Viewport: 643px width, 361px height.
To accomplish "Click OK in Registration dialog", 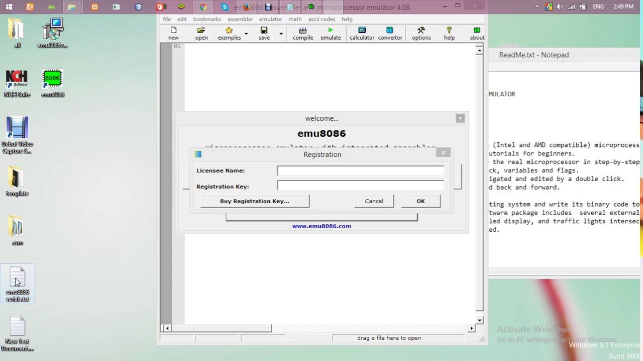I will pyautogui.click(x=420, y=201).
